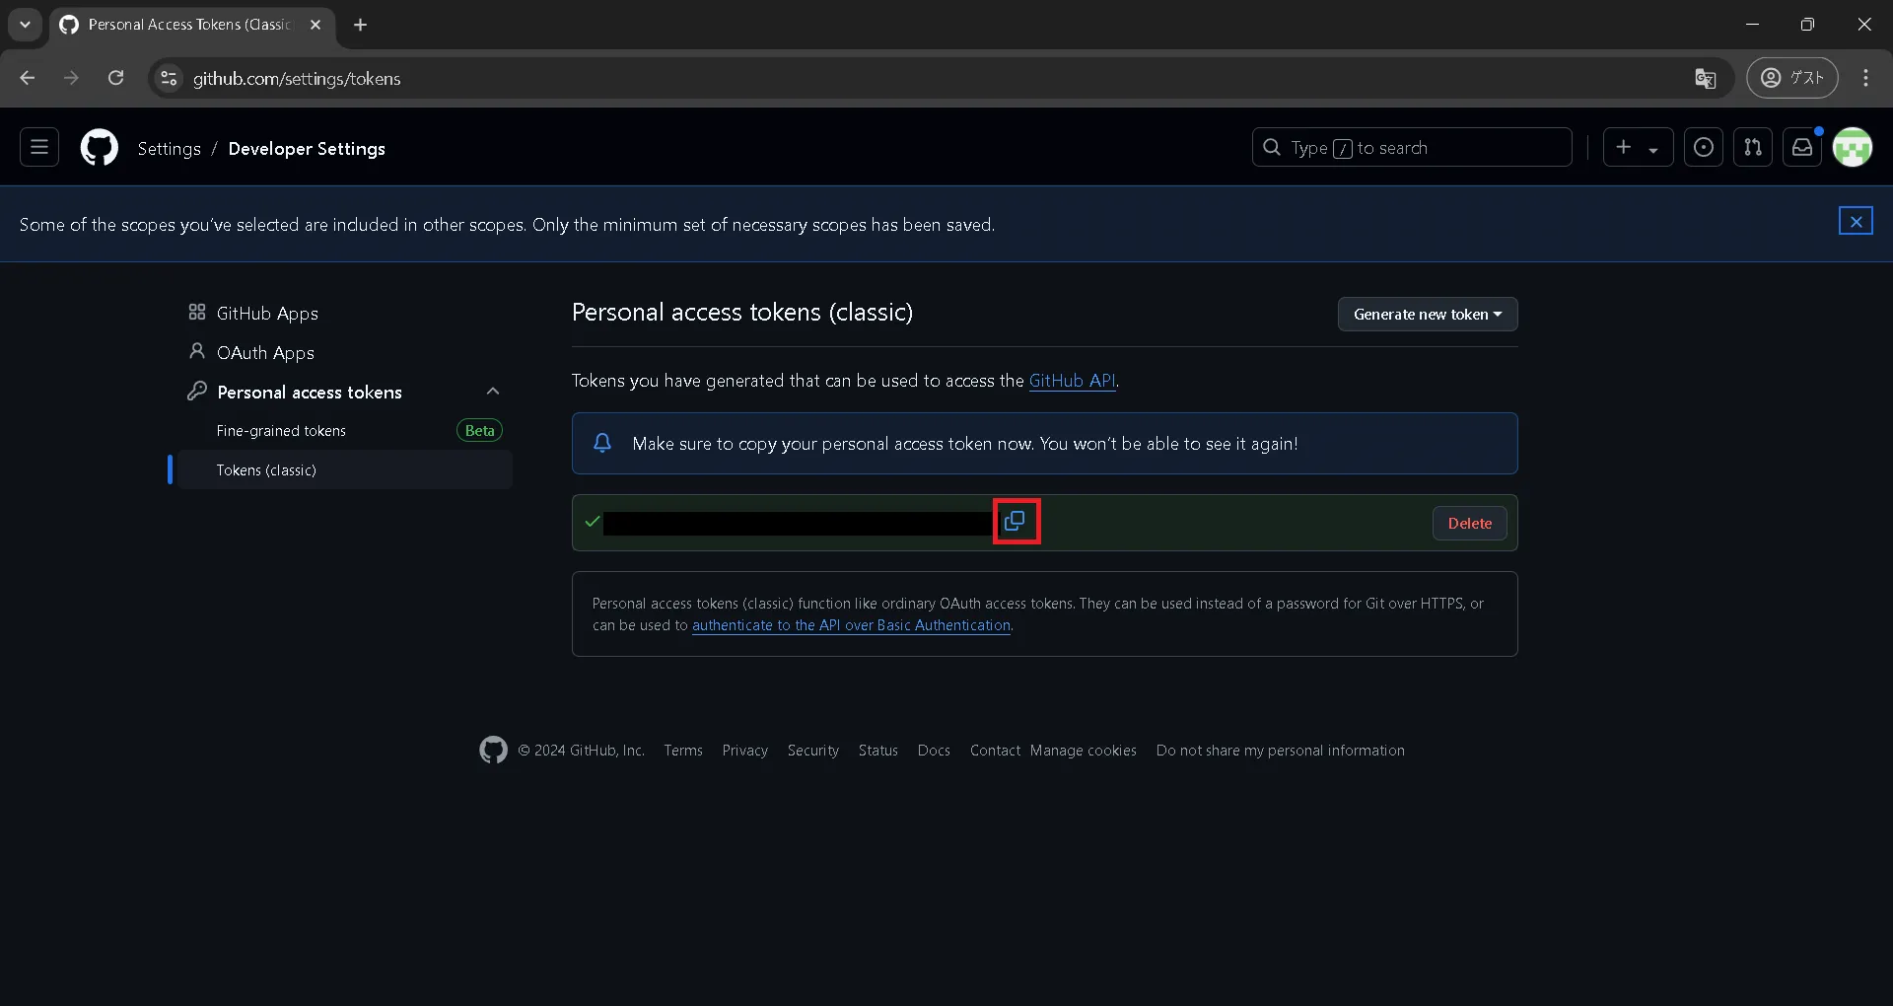1893x1006 pixels.
Task: Open GitHub Apps in sidebar
Action: 267,313
